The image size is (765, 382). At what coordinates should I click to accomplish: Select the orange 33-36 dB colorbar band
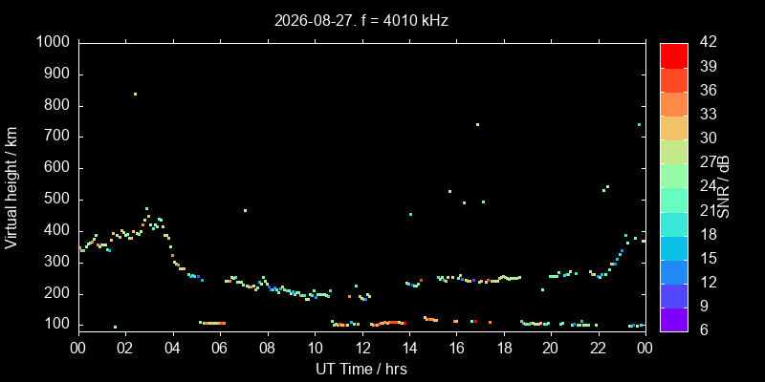[674, 103]
